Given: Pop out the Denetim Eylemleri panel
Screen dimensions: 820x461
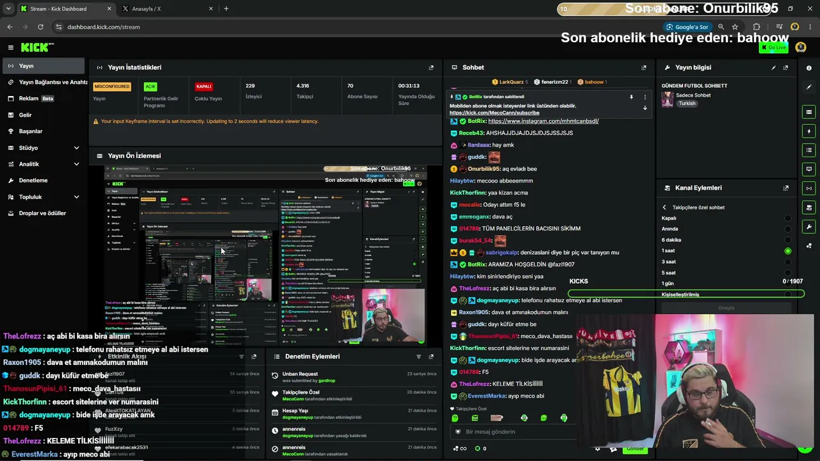Looking at the screenshot, I should 431,357.
